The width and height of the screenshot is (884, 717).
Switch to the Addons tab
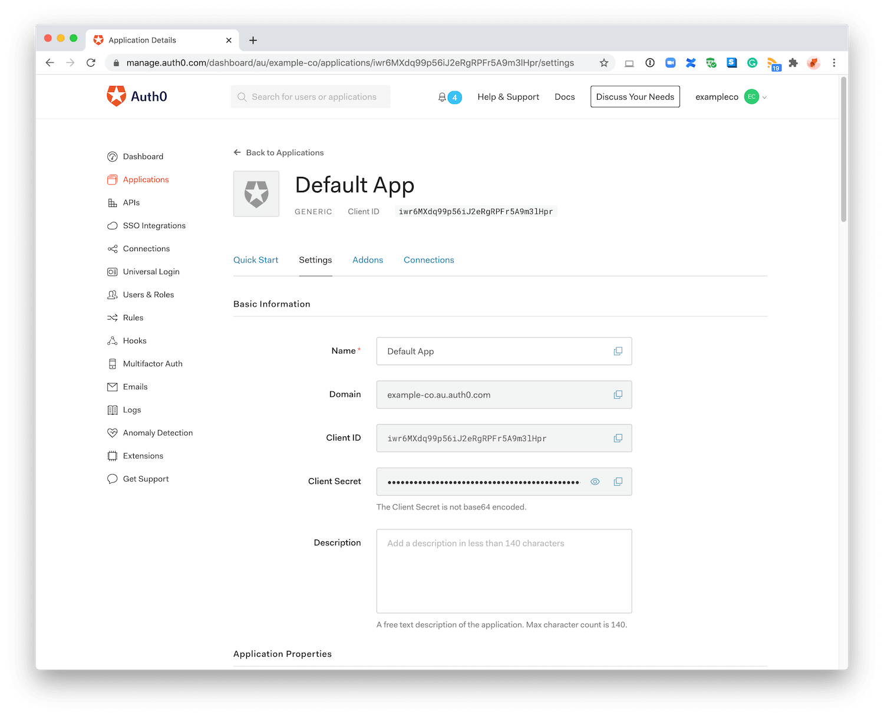click(368, 260)
